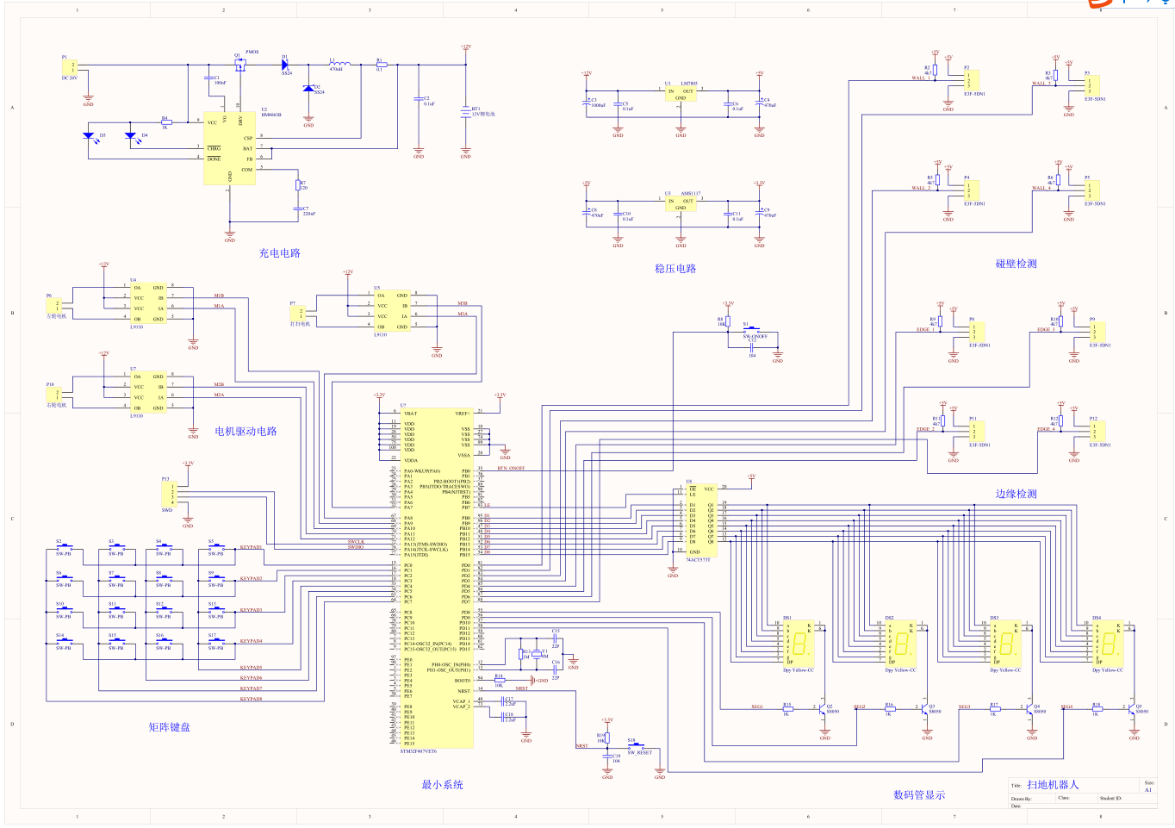Select the D2 SS24 diode symbol

point(308,87)
